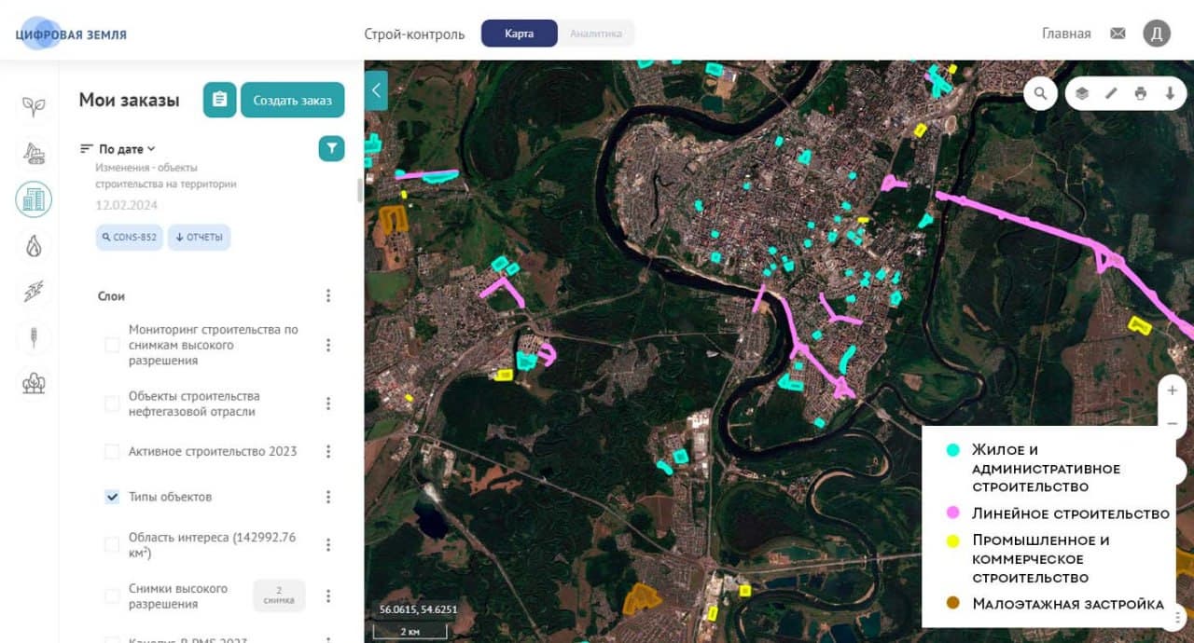This screenshot has width=1194, height=643.
Task: Open the Слои three-dot options menu
Action: tap(328, 296)
